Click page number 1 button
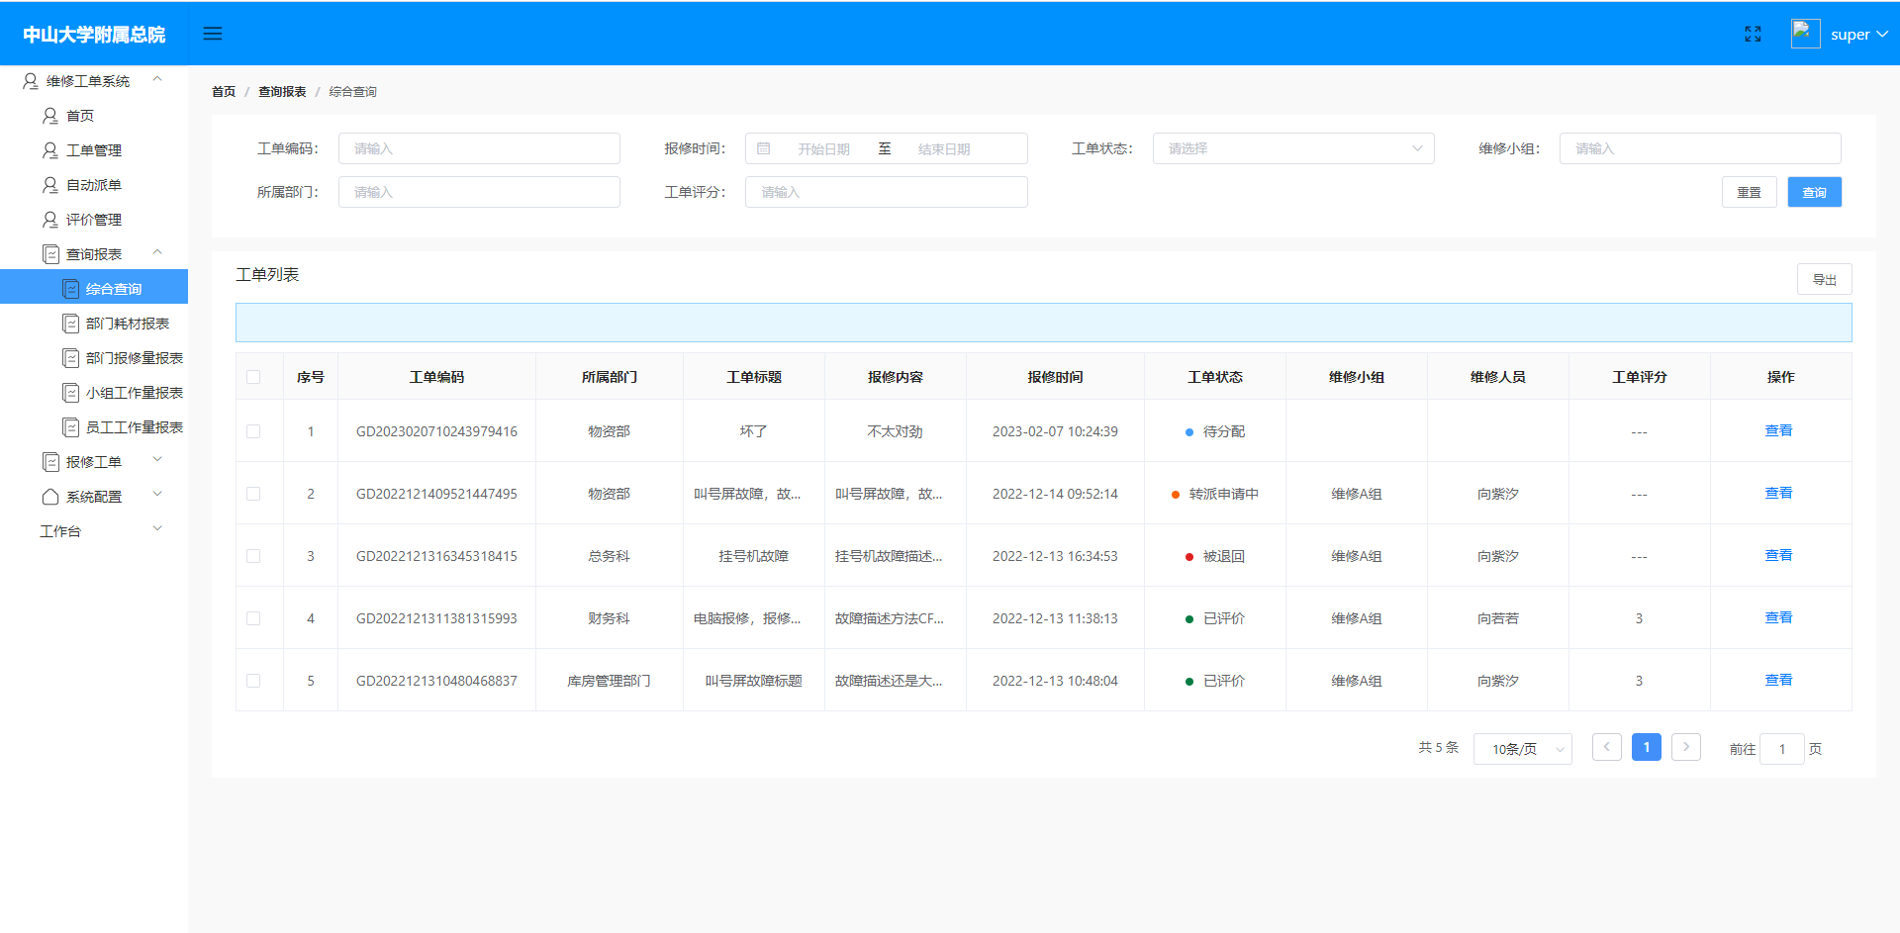This screenshot has width=1900, height=933. pyautogui.click(x=1646, y=747)
